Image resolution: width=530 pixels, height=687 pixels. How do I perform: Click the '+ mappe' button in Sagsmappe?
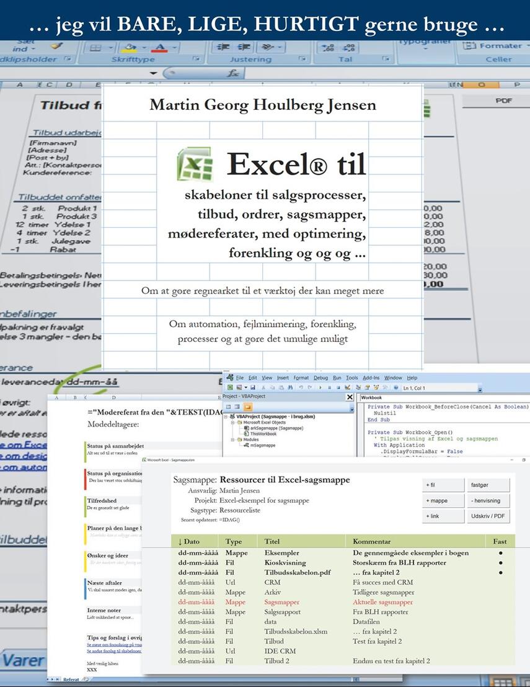(443, 500)
